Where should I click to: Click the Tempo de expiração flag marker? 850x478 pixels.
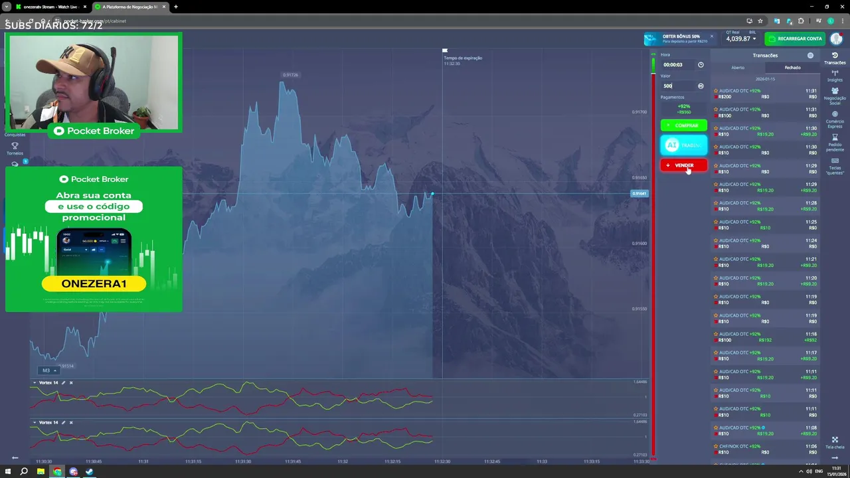tap(445, 50)
